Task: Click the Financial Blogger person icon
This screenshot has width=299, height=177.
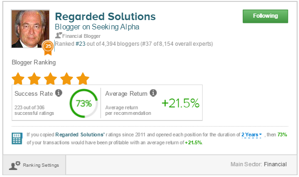Action: (x=58, y=35)
